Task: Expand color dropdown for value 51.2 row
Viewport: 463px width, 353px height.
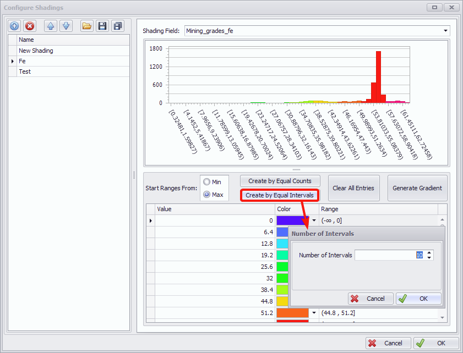Action: point(314,313)
